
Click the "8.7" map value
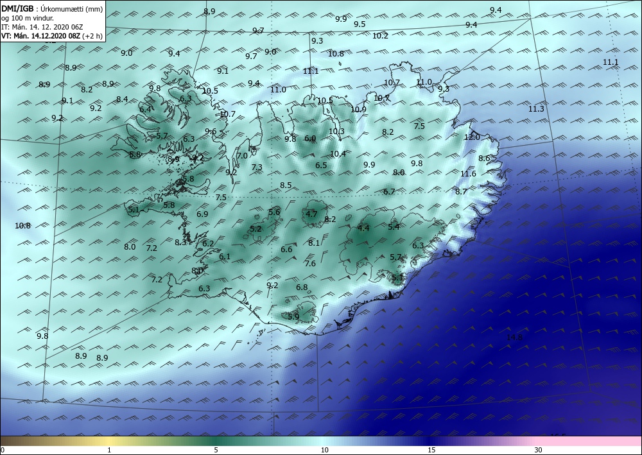(461, 191)
